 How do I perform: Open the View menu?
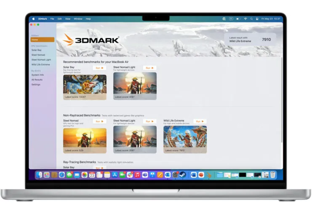pyautogui.click(x=68, y=19)
